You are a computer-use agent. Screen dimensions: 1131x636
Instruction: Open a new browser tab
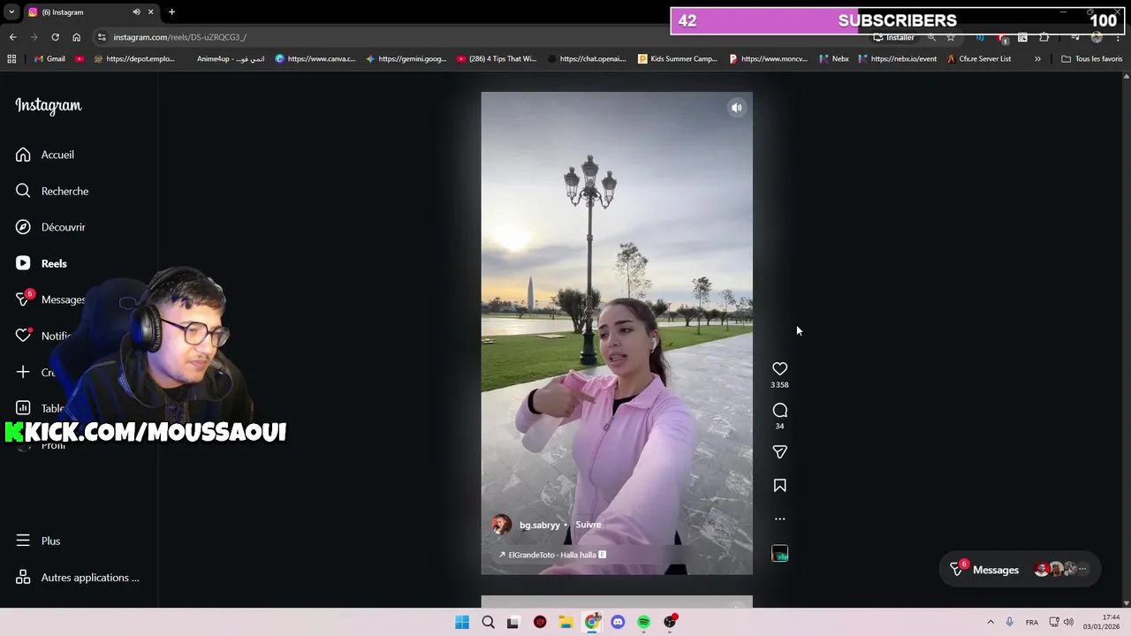click(x=171, y=12)
